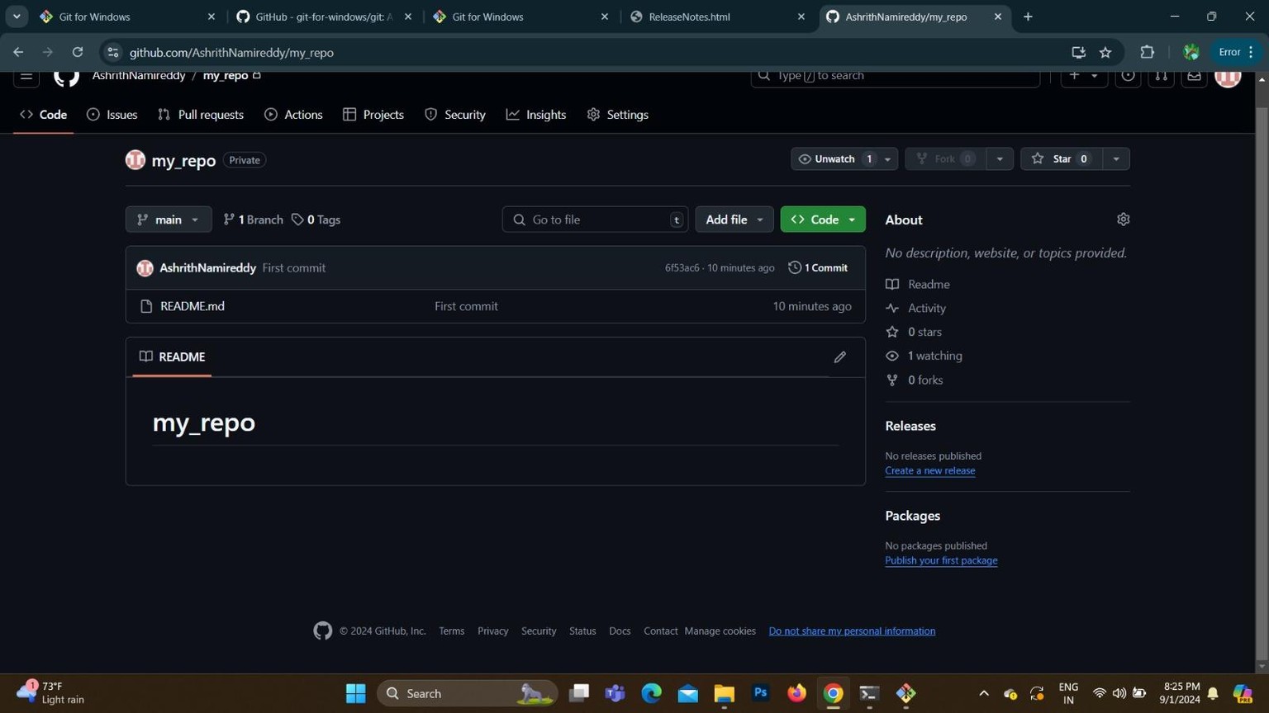Go to the Actions tab

click(293, 115)
